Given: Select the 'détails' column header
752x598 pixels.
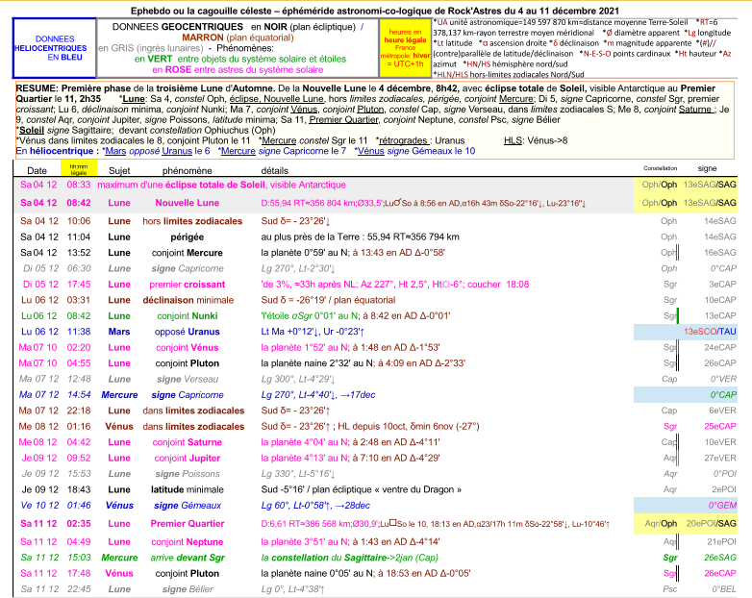Looking at the screenshot, I should pos(275,171).
